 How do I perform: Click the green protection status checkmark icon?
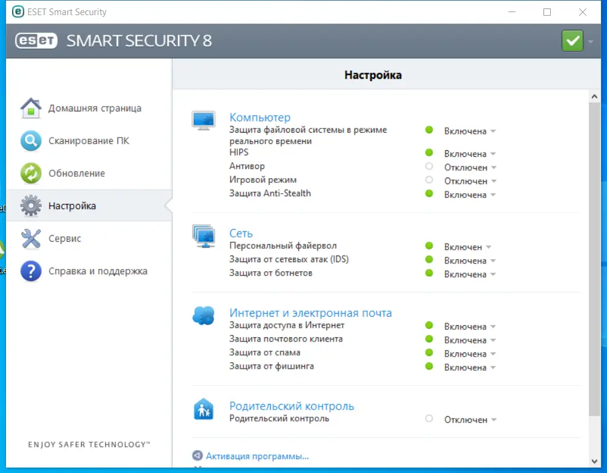click(x=571, y=41)
